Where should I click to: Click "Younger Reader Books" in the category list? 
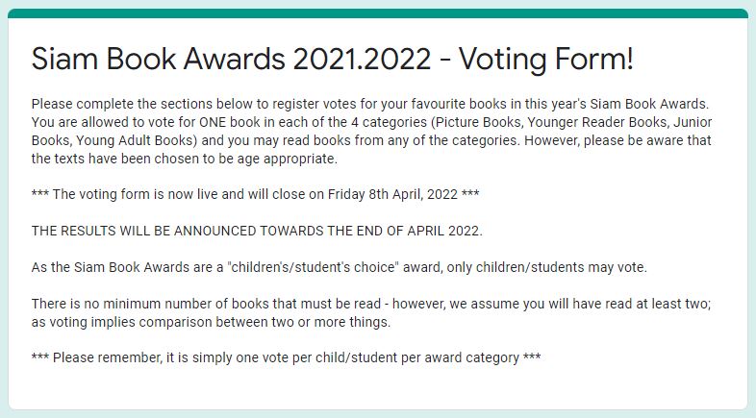598,122
